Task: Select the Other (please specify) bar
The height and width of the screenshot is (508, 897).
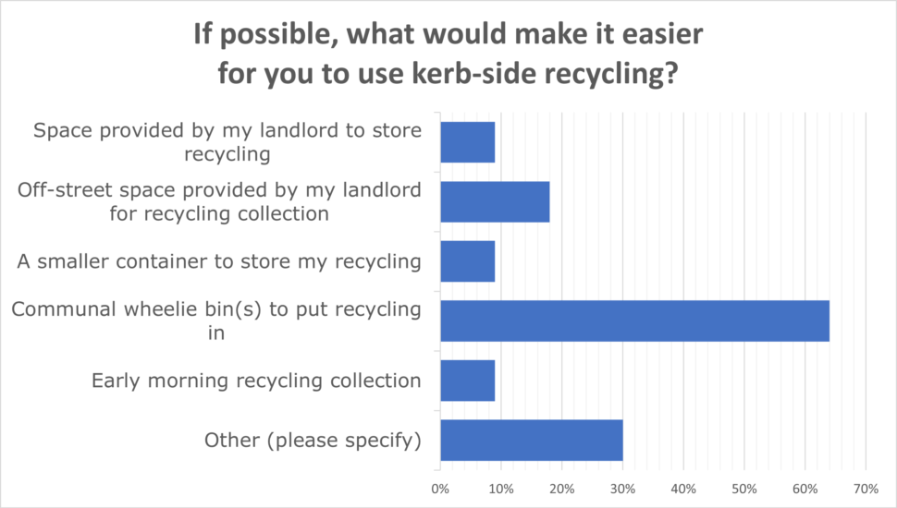Action: click(532, 440)
